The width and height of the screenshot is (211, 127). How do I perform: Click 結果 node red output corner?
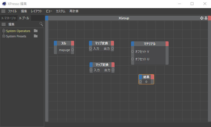pos(152,77)
